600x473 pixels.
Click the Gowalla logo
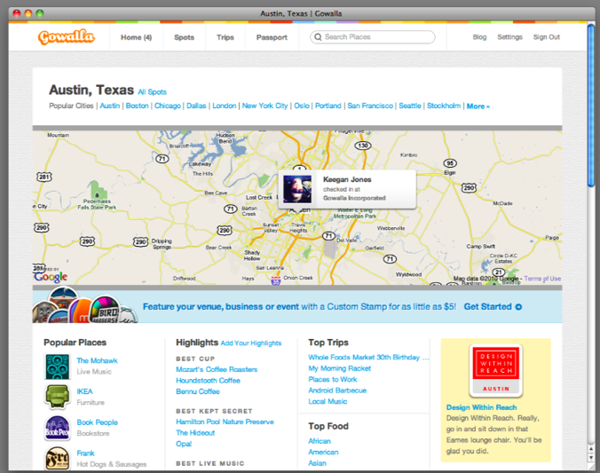click(67, 37)
